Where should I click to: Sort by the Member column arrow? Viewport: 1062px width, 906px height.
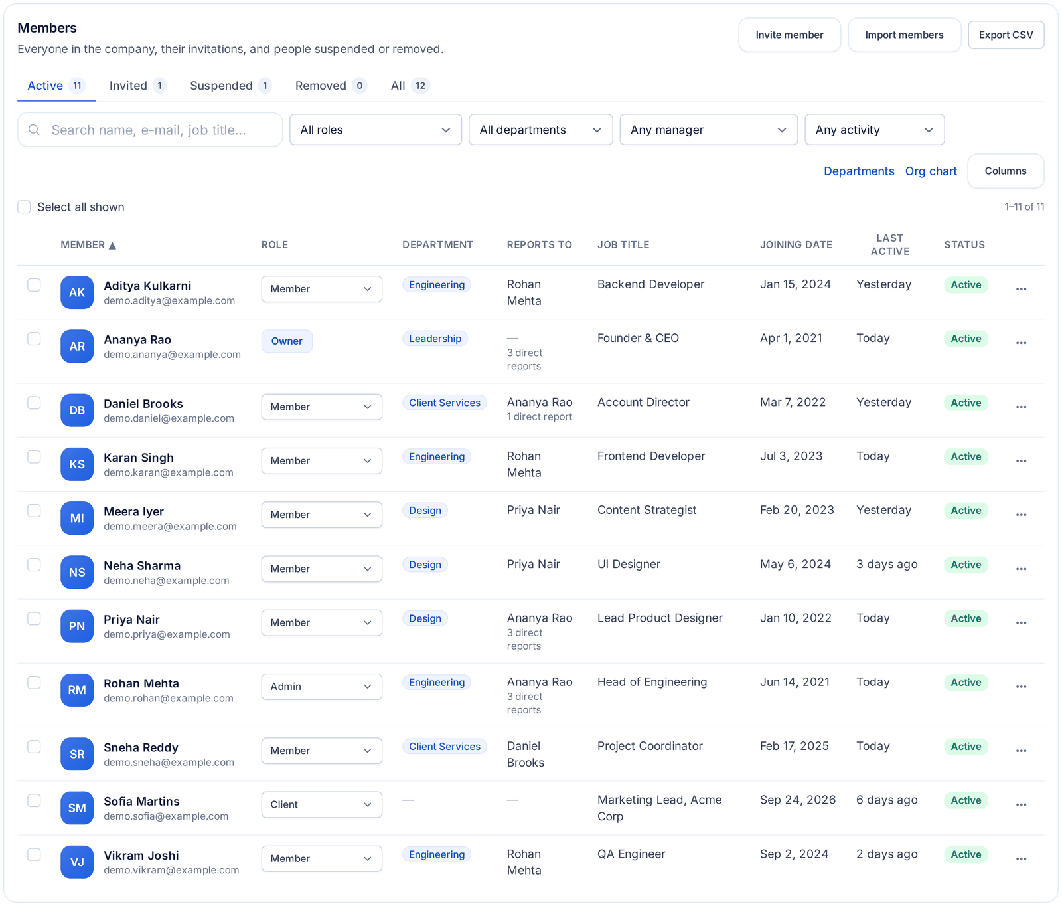tap(112, 246)
